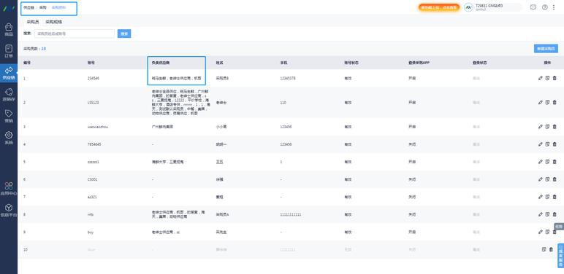Click 采购 in the breadcrumb

[43, 7]
